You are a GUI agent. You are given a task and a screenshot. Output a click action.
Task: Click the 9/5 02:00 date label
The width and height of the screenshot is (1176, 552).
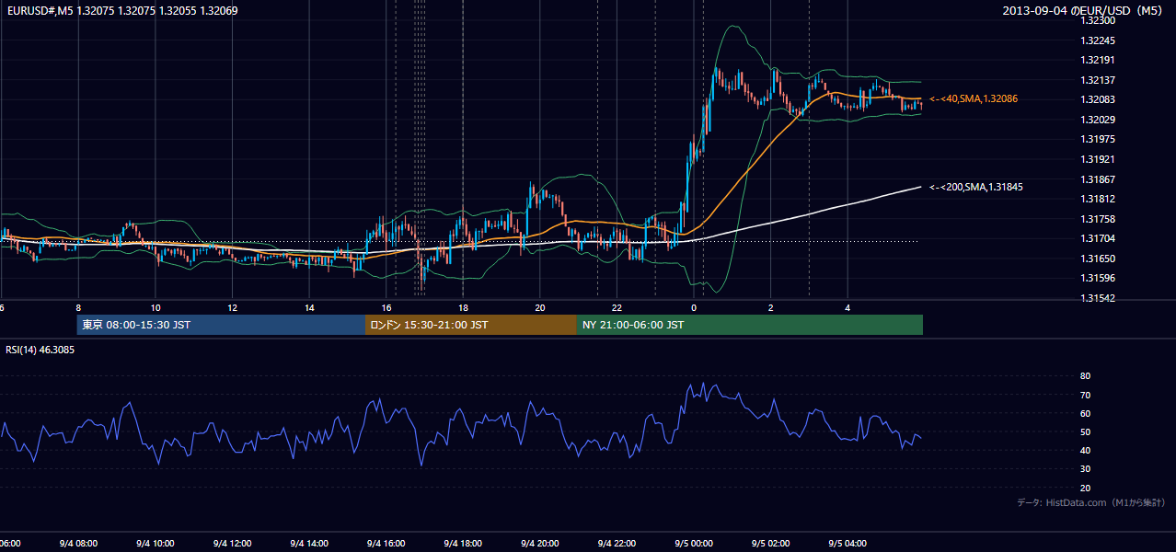coord(770,543)
